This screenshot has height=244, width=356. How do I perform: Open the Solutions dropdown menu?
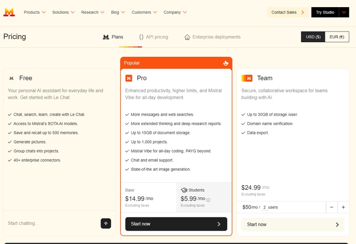(63, 12)
